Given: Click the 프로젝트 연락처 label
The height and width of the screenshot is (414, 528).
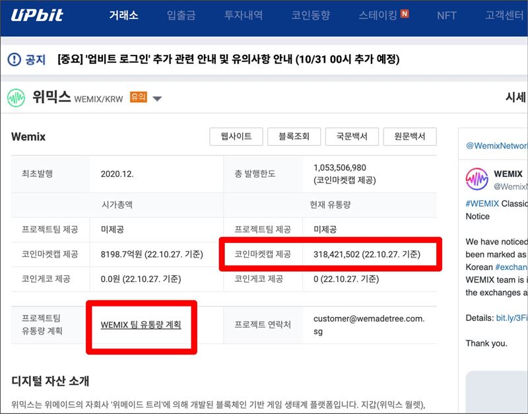Looking at the screenshot, I should [x=263, y=325].
